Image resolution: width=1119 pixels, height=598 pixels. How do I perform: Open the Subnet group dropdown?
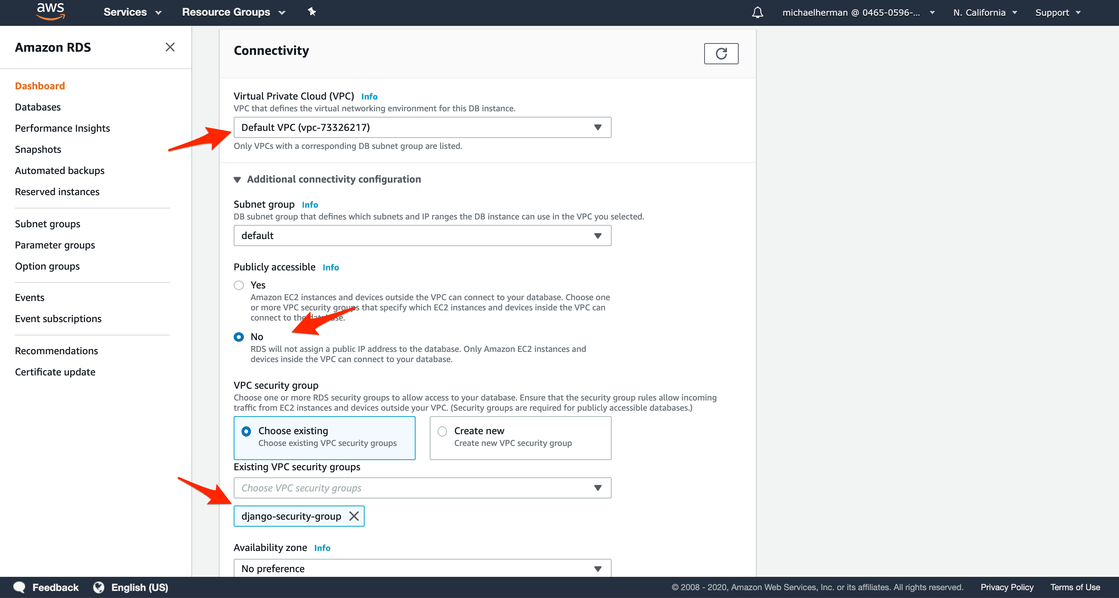point(422,236)
